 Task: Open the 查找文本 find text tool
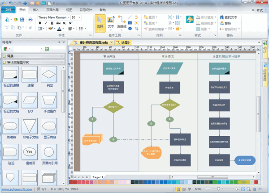coord(228,17)
